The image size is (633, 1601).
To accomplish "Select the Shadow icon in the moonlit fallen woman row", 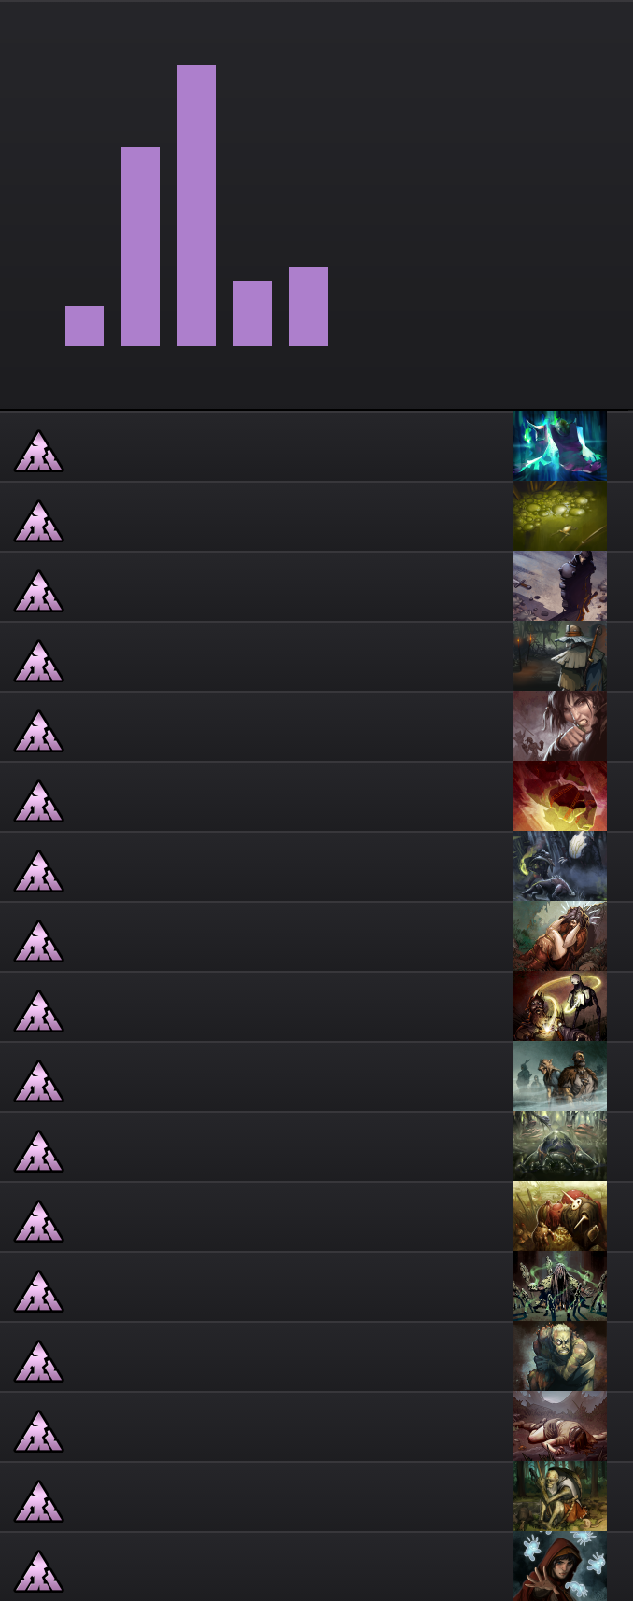I will coord(38,1431).
